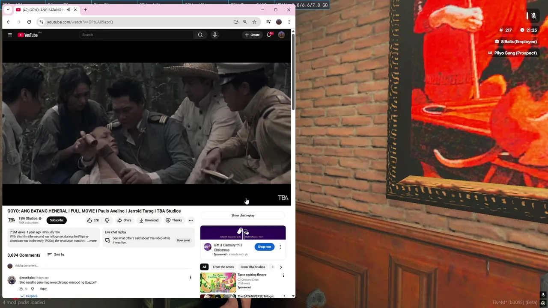Click the Thanks button
The image size is (548, 308).
point(174,220)
